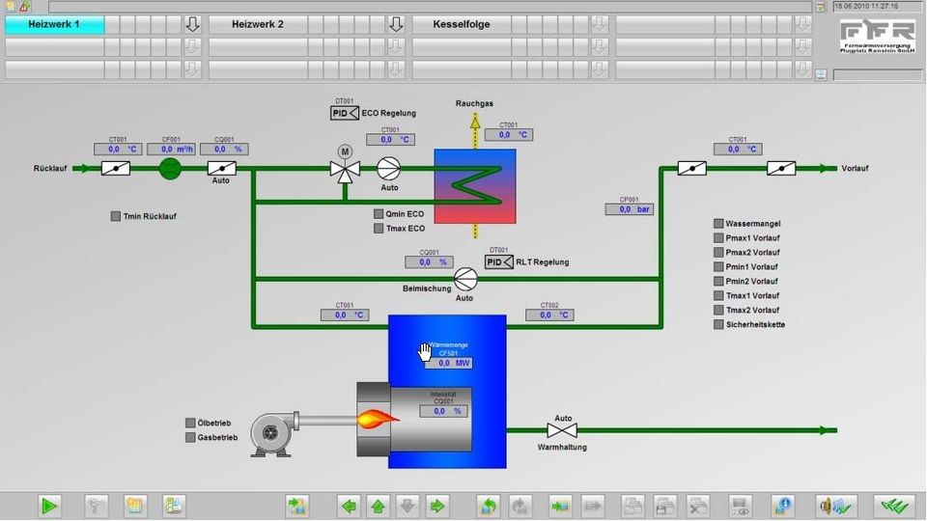Click the green play button in bottom toolbar
This screenshot has height=521, width=927.
(49, 506)
